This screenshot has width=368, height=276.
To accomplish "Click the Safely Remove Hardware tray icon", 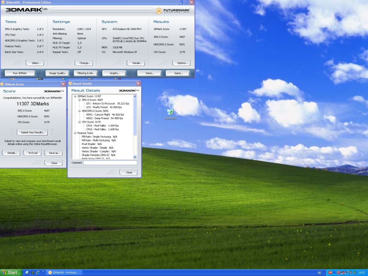I will [355, 273].
